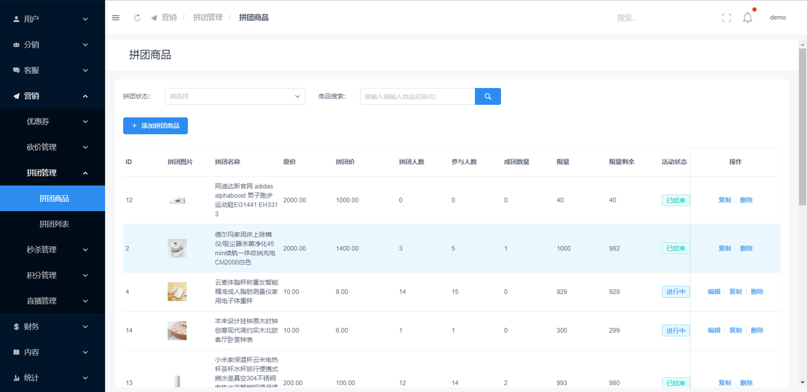
Task: Click 复制 for product ID 4
Action: (736, 292)
